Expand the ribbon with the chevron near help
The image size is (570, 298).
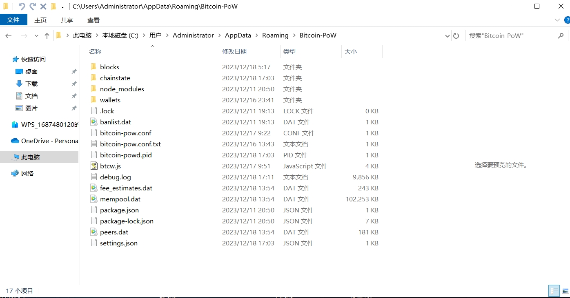(557, 20)
